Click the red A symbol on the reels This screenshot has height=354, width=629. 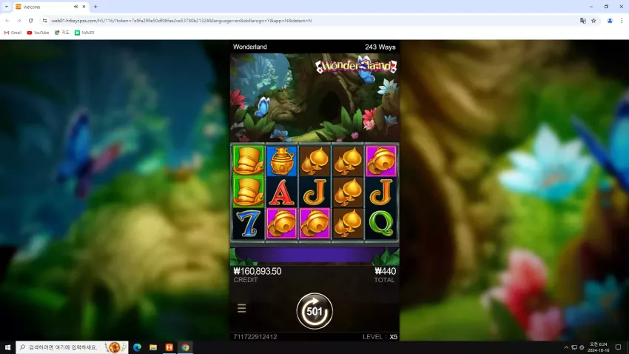tap(282, 193)
